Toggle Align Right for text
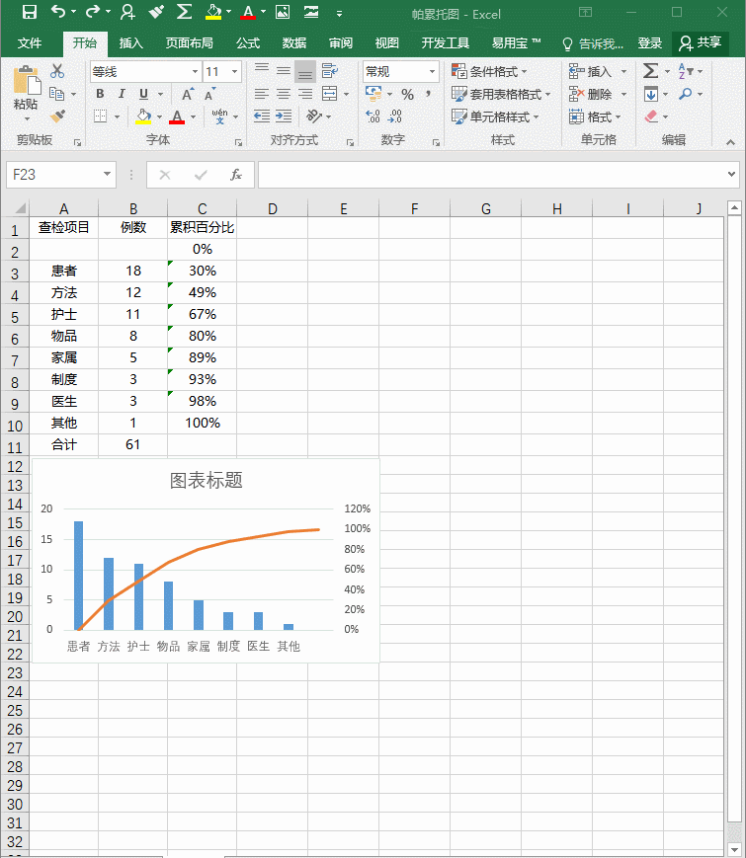The image size is (746, 858). click(305, 94)
